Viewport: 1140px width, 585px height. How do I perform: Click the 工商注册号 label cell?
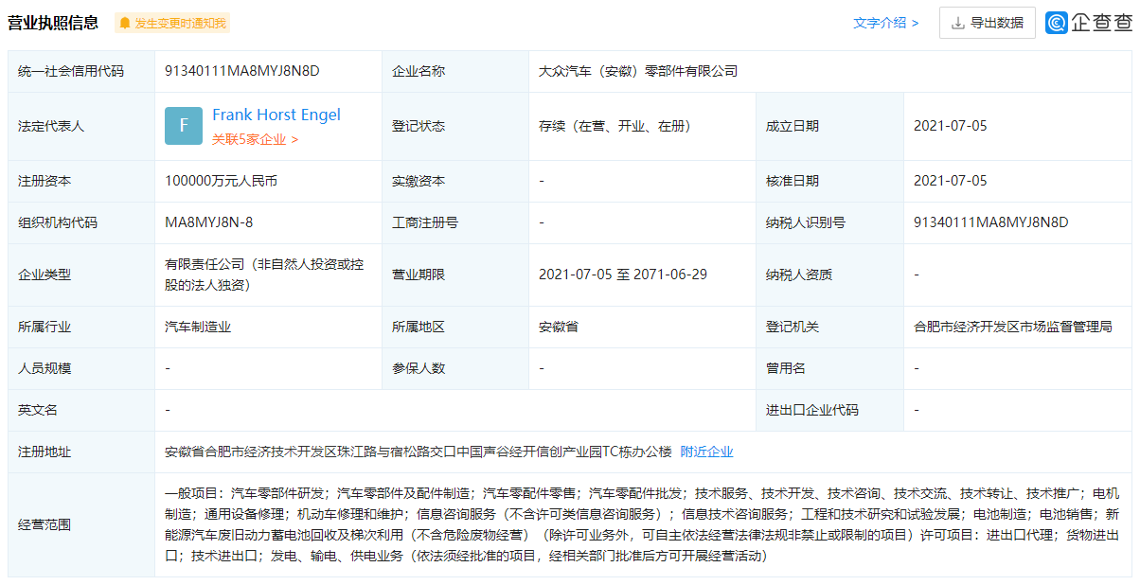click(x=455, y=222)
